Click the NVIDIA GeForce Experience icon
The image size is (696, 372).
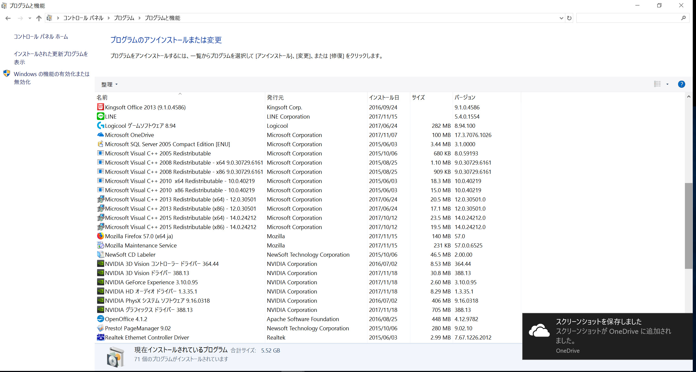(100, 282)
